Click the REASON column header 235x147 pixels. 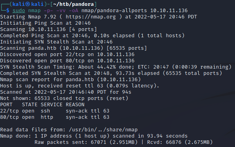75,105
